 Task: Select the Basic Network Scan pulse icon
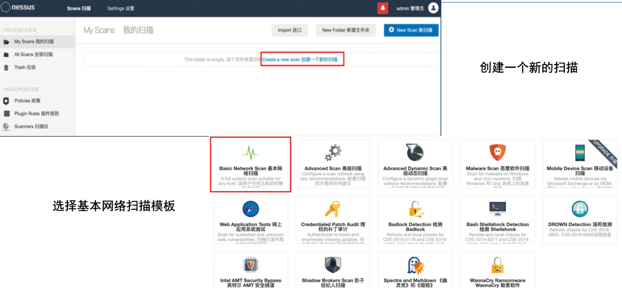(x=250, y=153)
